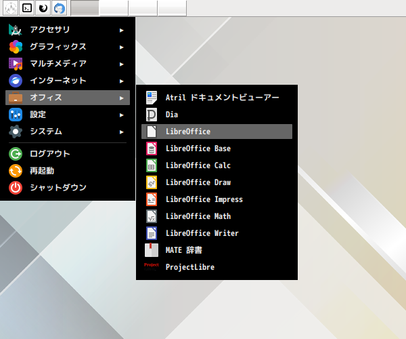Click the highlighted LibreOffice text label
Screen dimensions: 406x339
click(x=188, y=132)
